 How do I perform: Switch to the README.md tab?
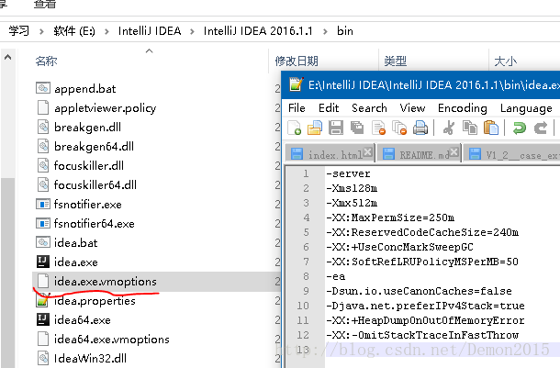click(x=418, y=154)
